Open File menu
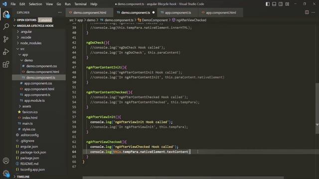The height and width of the screenshot is (179, 319). coord(13,4)
